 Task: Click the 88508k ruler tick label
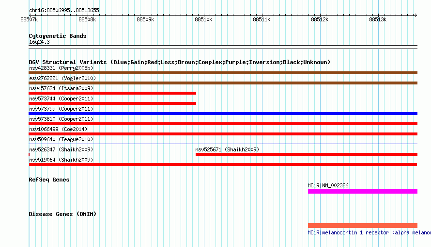pos(87,19)
